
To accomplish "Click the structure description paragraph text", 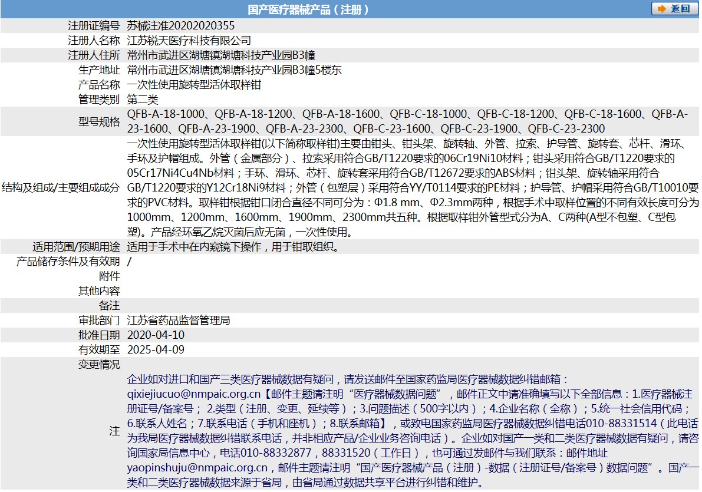I will click(413, 187).
